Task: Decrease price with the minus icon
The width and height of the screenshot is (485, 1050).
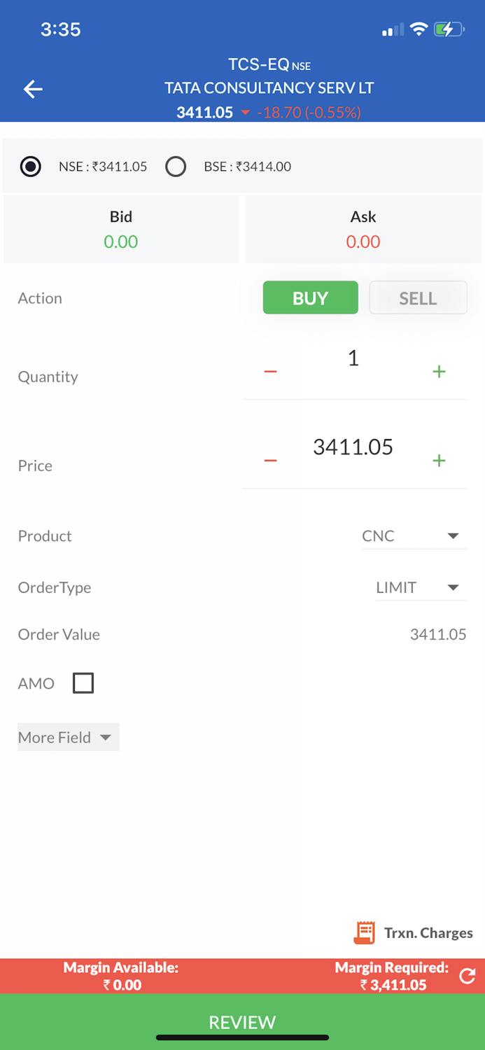Action: (x=270, y=460)
